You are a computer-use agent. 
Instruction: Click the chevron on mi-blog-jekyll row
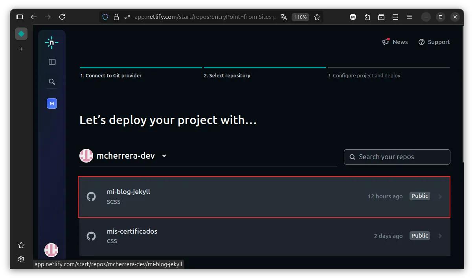[x=440, y=196]
